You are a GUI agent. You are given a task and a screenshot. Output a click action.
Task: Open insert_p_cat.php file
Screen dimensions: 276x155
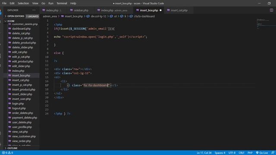22,85
